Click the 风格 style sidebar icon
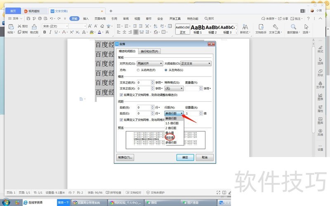 [321, 132]
